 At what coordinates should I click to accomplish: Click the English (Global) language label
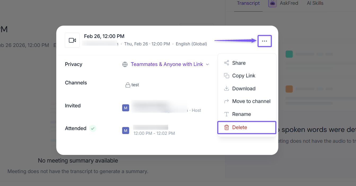pyautogui.click(x=191, y=44)
